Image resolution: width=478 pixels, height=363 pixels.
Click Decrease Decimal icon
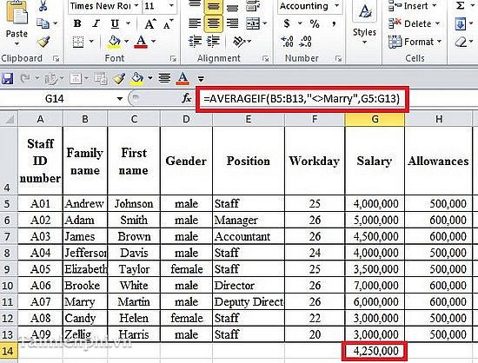coord(305,42)
